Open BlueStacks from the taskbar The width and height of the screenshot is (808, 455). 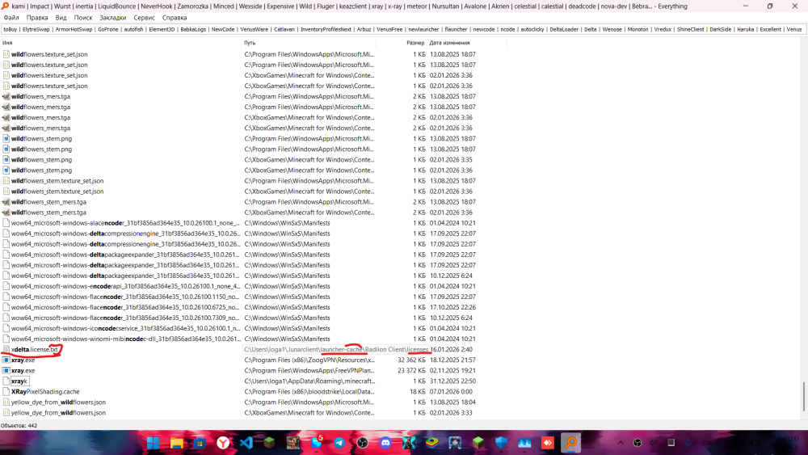pos(431,443)
